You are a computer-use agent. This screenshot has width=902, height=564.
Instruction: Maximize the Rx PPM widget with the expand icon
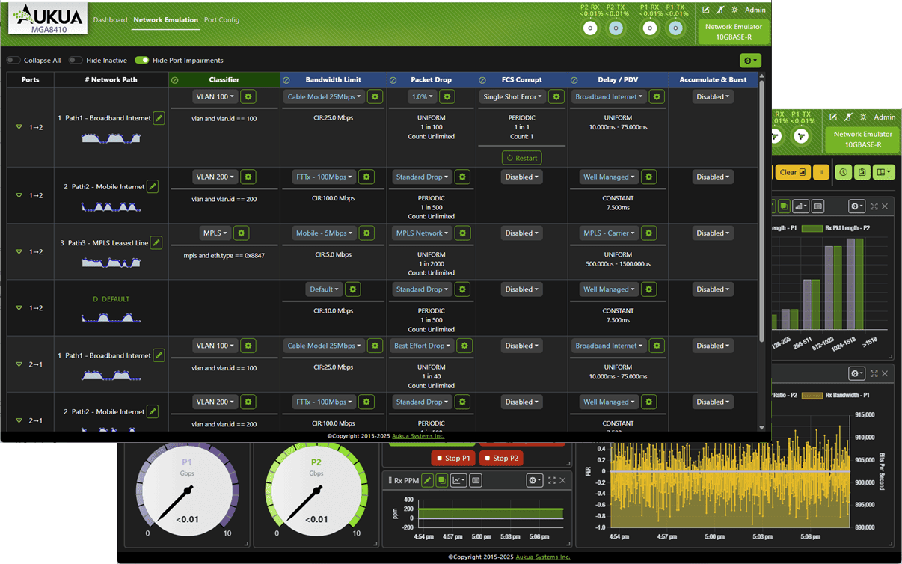point(552,480)
